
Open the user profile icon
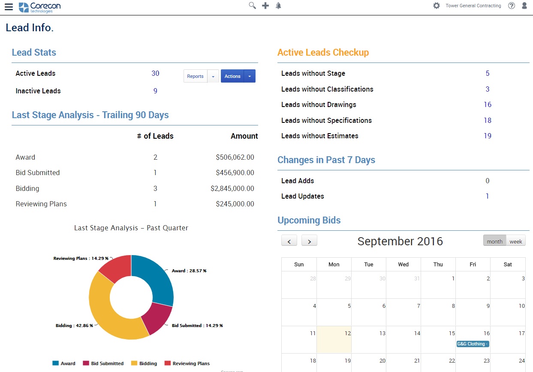point(524,6)
